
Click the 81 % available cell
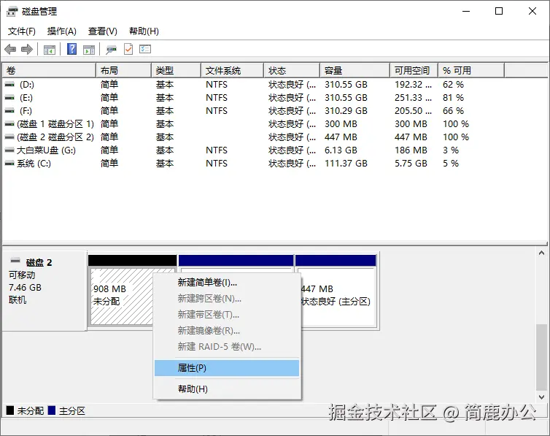[453, 98]
